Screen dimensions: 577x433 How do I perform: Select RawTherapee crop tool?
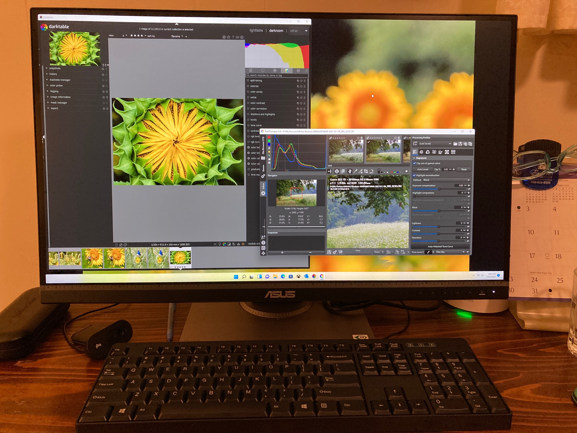(x=366, y=171)
